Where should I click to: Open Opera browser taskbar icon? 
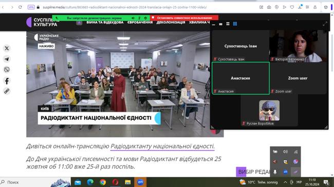(115, 182)
